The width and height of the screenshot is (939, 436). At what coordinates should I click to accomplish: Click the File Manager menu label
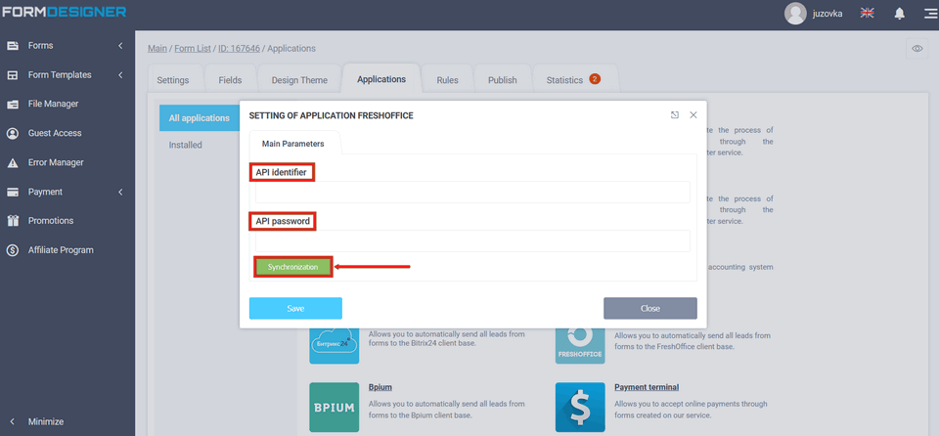[x=53, y=105]
